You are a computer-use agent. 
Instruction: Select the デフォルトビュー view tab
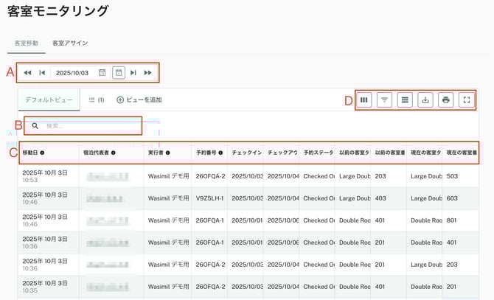pos(49,100)
